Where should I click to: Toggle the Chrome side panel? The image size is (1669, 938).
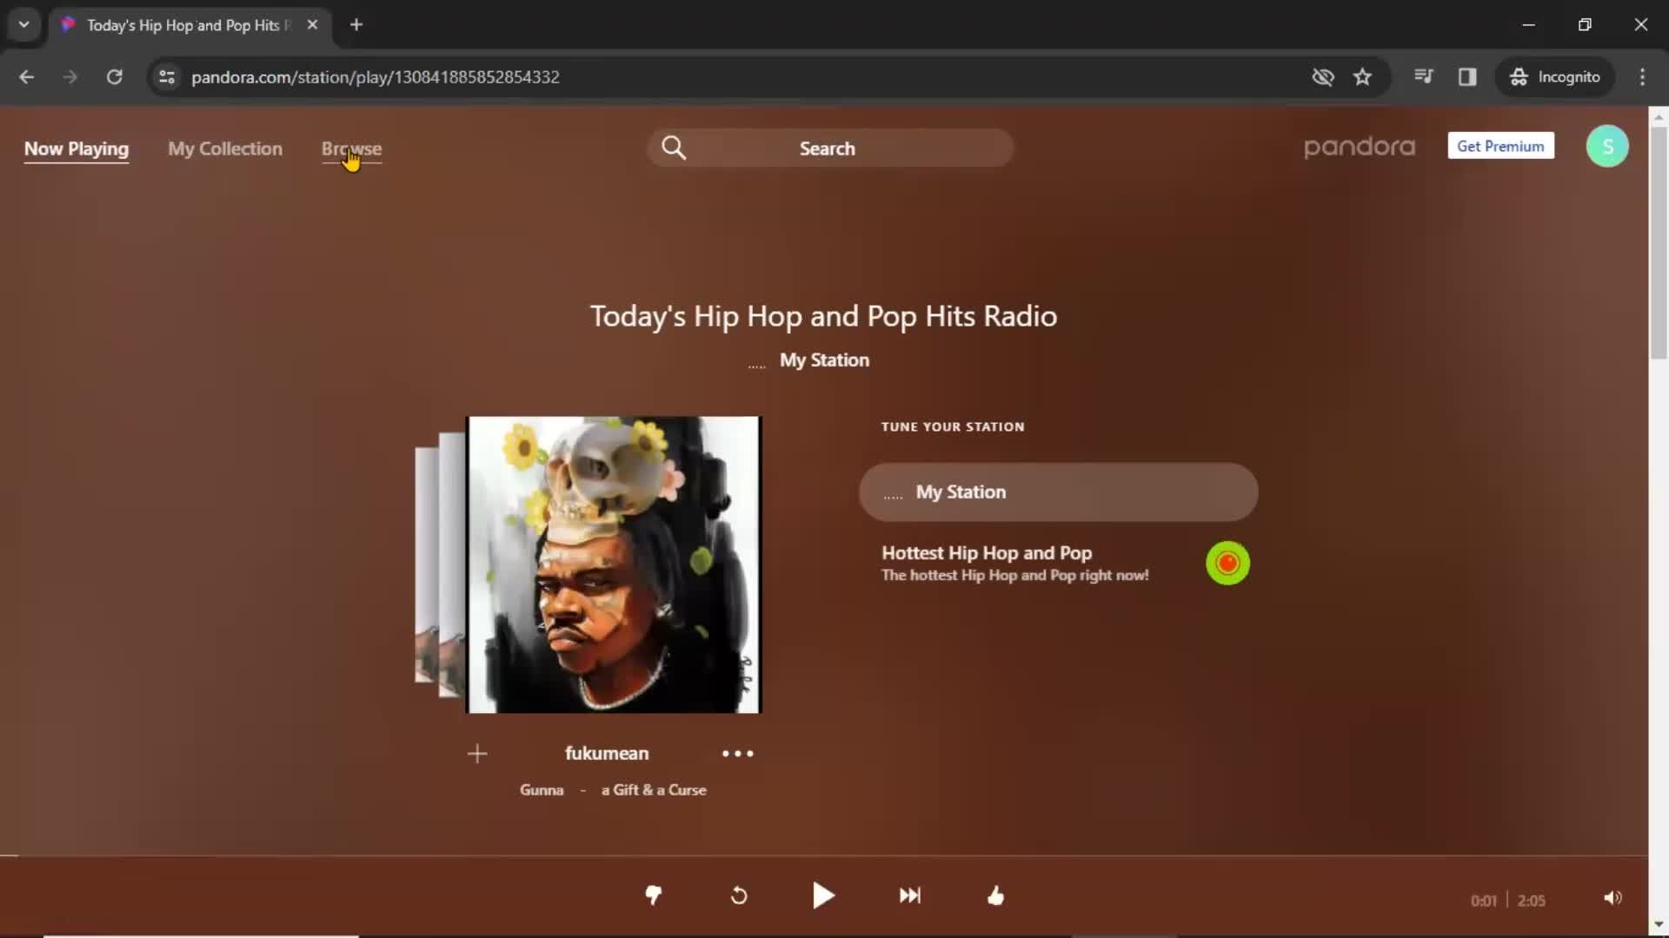coord(1467,76)
